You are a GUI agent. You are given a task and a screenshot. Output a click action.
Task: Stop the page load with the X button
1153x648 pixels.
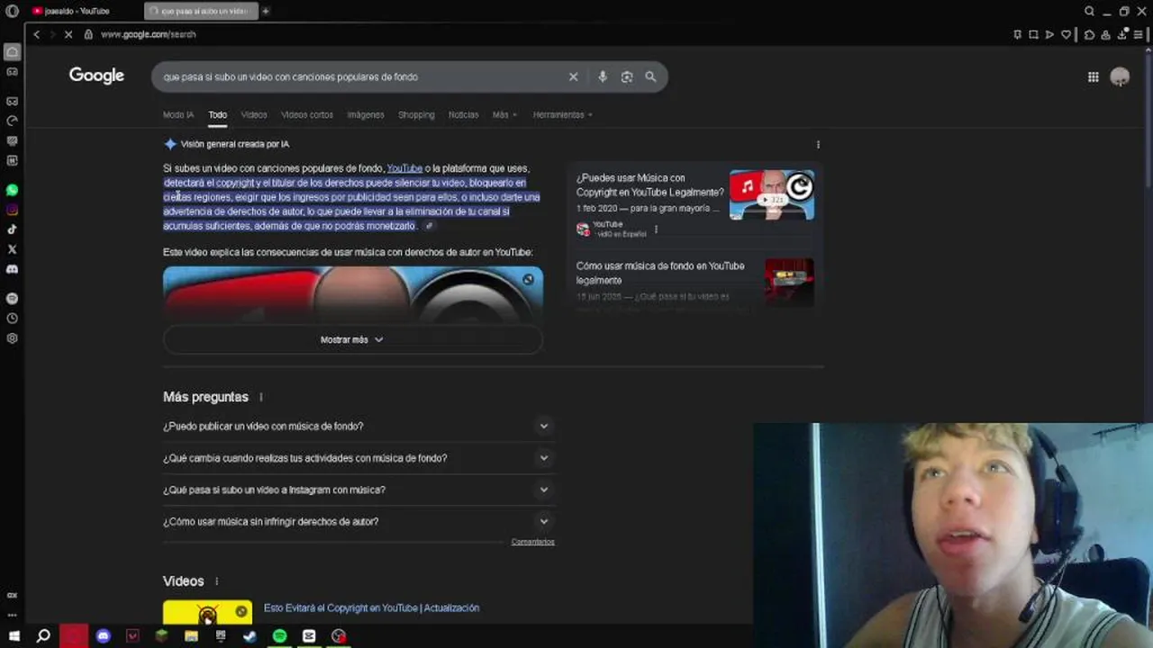(x=68, y=34)
